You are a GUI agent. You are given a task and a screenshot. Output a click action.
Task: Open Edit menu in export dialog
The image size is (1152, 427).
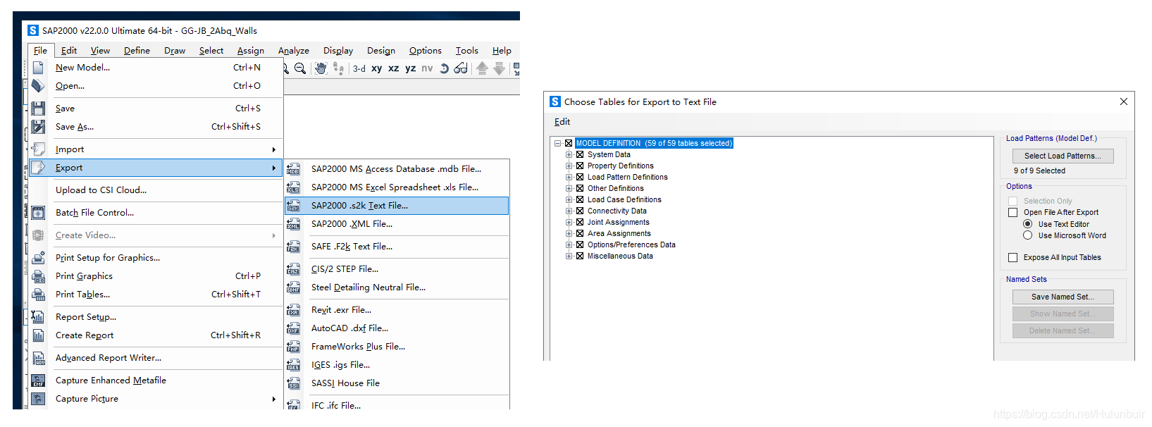coord(562,122)
